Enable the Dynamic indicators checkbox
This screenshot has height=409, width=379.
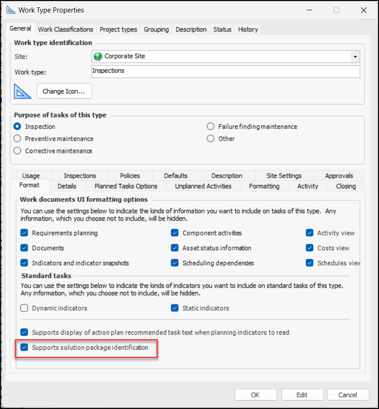point(24,308)
